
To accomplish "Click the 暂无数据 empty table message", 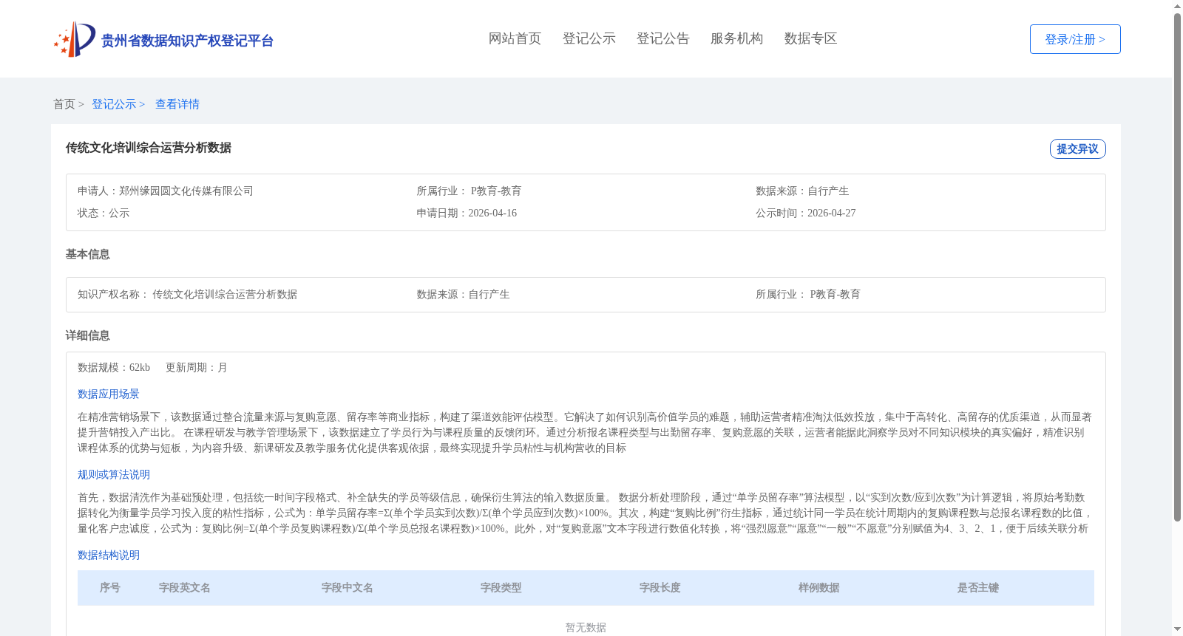I will point(586,627).
